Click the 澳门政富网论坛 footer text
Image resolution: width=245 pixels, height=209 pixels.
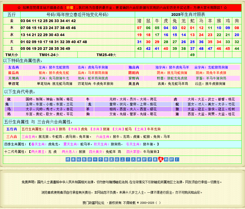pyautogui.click(x=93, y=203)
